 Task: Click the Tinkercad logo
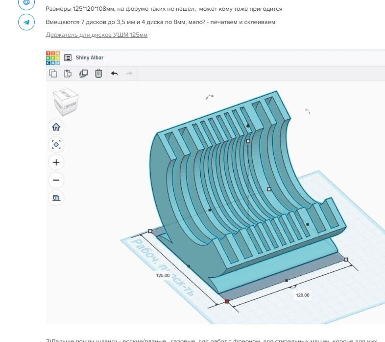click(53, 57)
